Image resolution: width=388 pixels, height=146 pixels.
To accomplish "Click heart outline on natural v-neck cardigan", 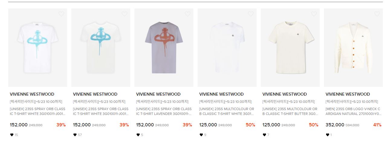I will point(377,14).
